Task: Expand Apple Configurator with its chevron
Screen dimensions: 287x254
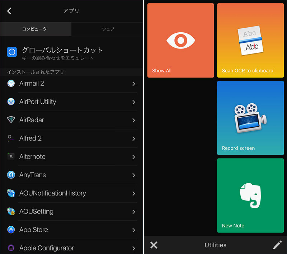Action: click(x=134, y=249)
